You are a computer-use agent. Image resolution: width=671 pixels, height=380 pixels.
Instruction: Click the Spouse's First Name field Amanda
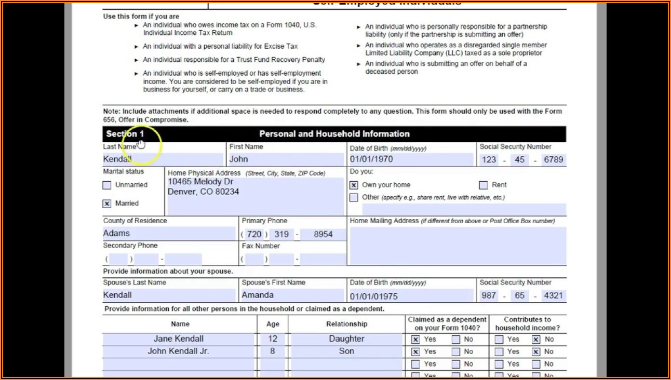point(292,295)
